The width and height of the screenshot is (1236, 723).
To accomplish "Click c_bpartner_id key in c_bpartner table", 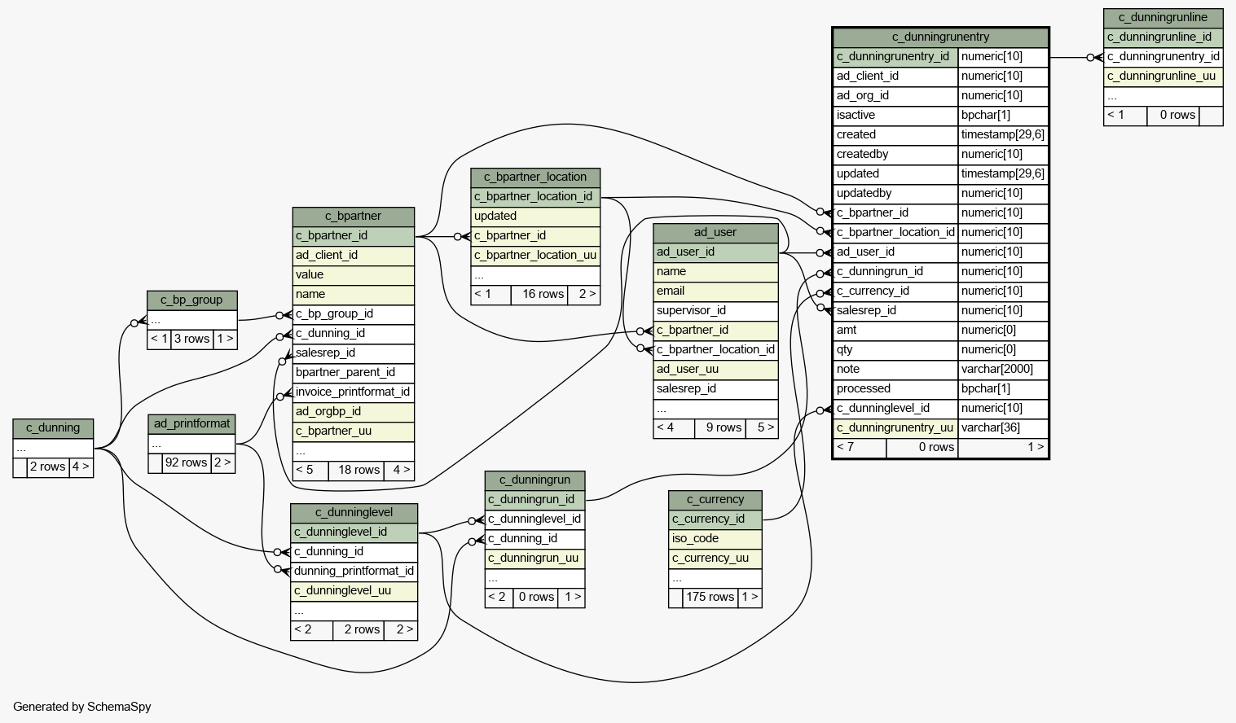I will 354,235.
